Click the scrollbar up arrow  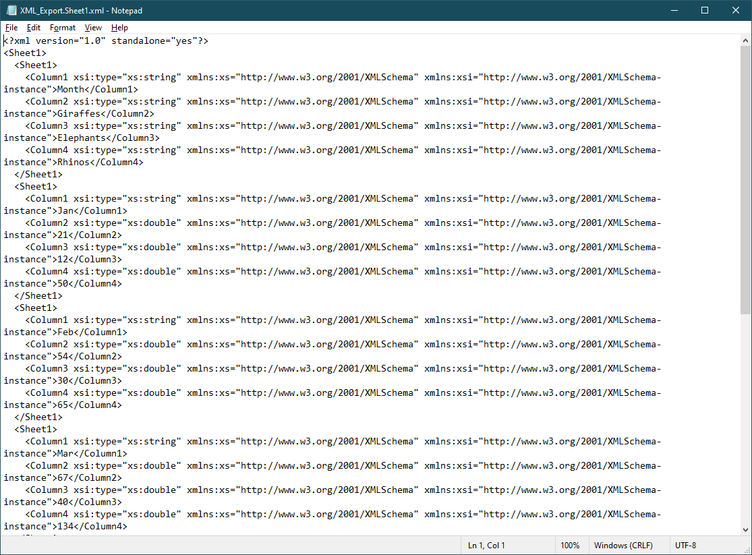(x=745, y=40)
